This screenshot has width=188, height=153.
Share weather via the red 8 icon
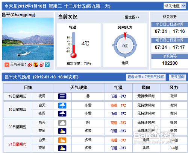(x=41, y=64)
